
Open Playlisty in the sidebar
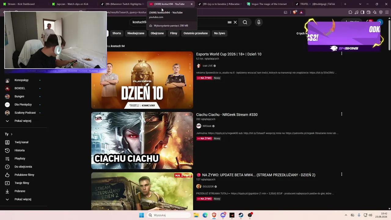click(x=23, y=159)
